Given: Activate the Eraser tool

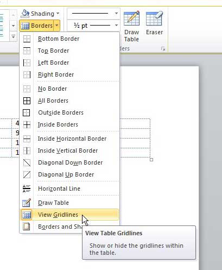Looking at the screenshot, I should coord(154,23).
